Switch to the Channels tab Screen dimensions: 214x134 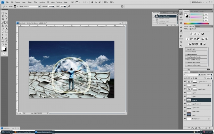pos(194,72)
